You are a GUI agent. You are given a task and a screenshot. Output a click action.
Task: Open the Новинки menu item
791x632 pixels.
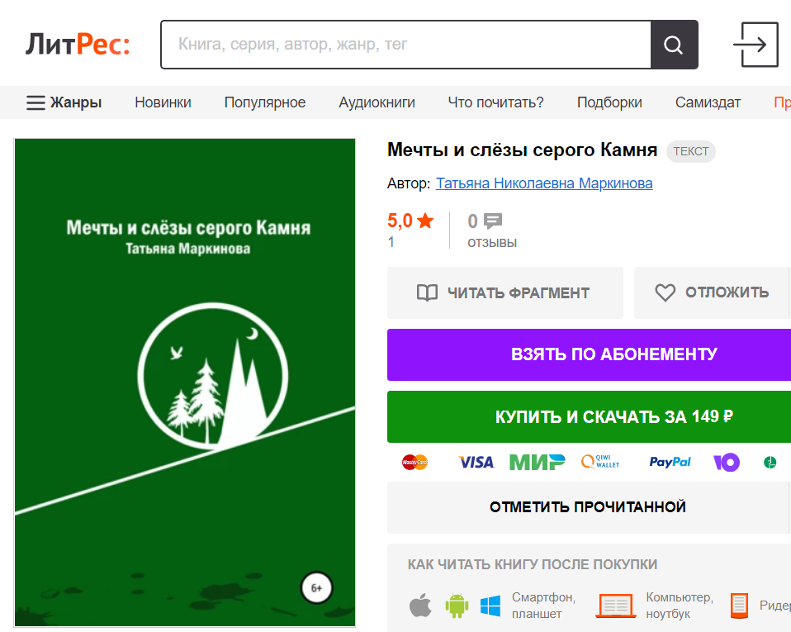(163, 102)
